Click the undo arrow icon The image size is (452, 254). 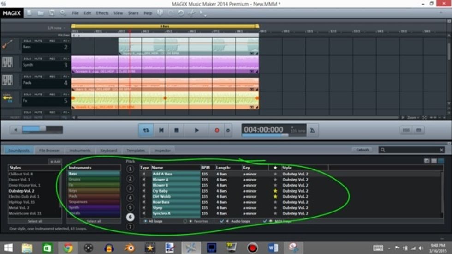click(181, 13)
